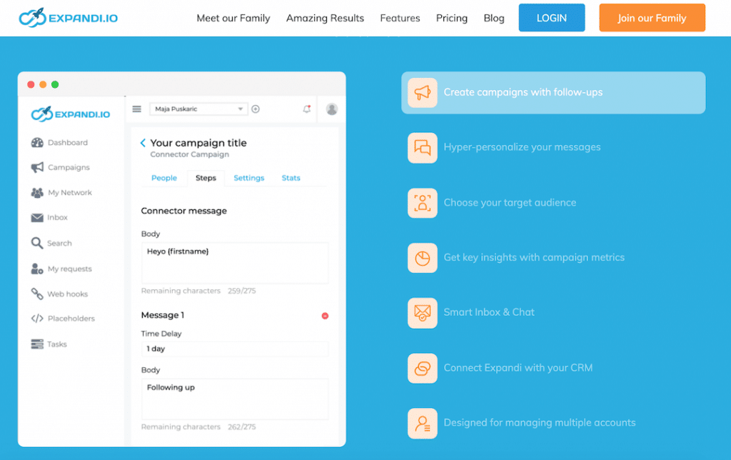Click the pie chart campaign metrics icon
The height and width of the screenshot is (460, 731).
(423, 258)
